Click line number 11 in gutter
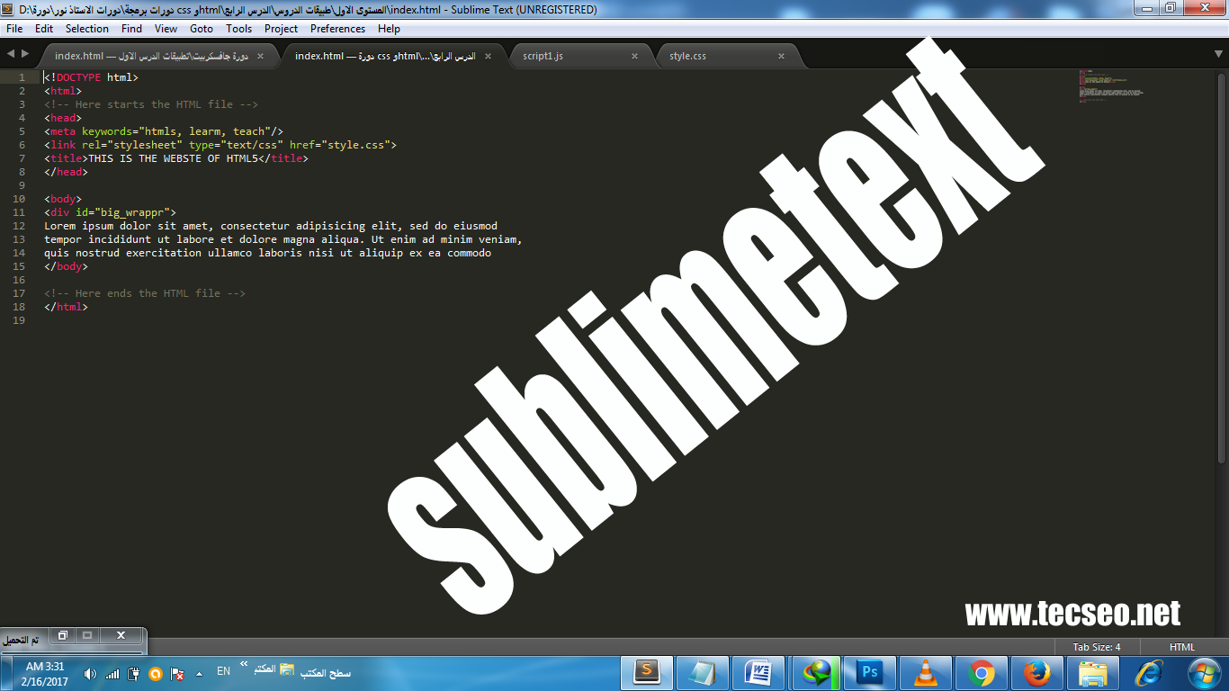Screen dimensions: 1229x691 coord(19,212)
